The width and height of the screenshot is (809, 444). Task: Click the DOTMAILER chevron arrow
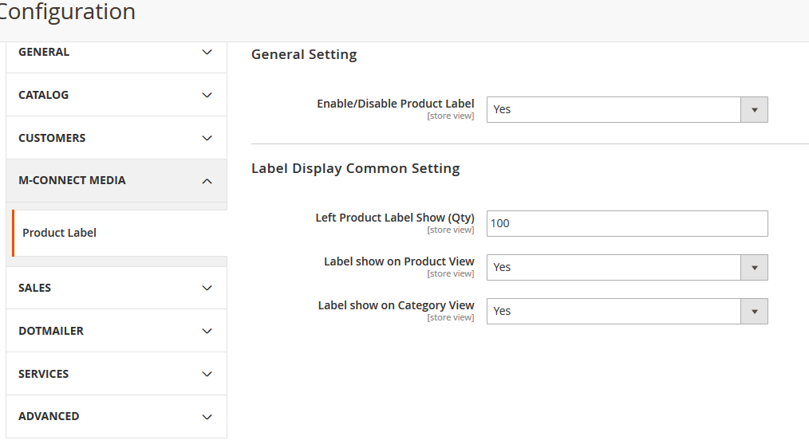207,332
